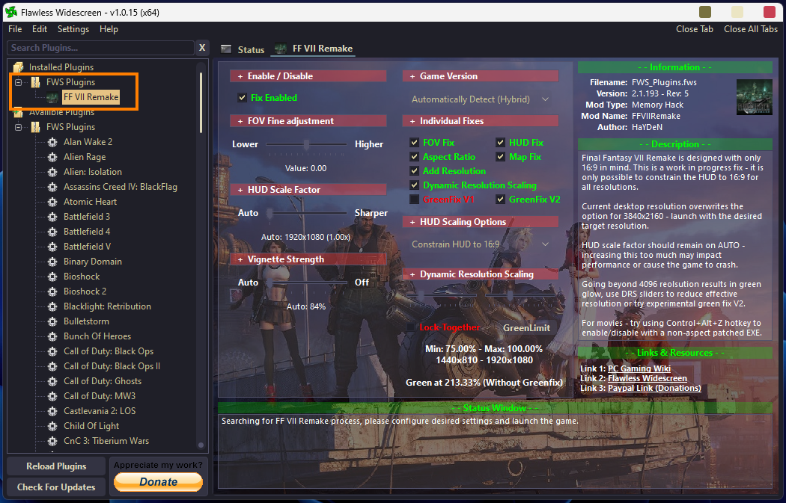Image resolution: width=786 pixels, height=503 pixels.
Task: Toggle the Dynamic Resolution Scaling checkbox
Action: pyautogui.click(x=414, y=185)
